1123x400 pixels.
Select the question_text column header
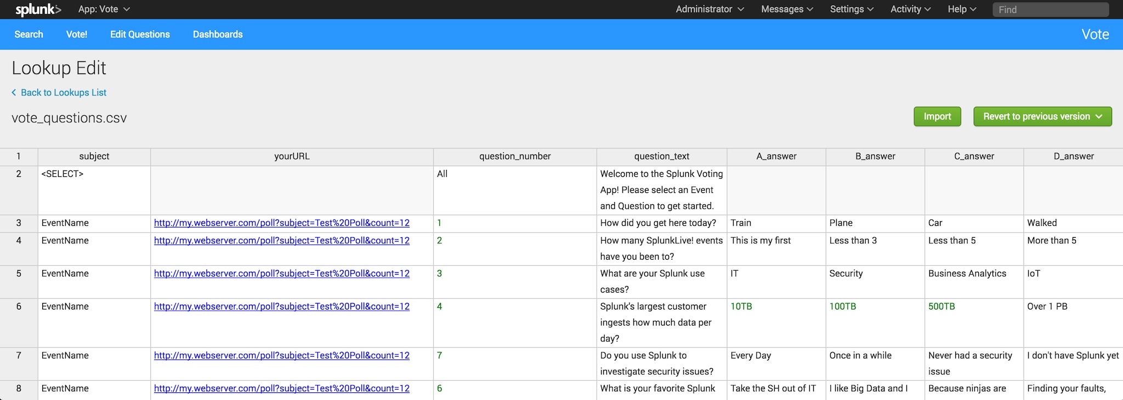point(662,157)
